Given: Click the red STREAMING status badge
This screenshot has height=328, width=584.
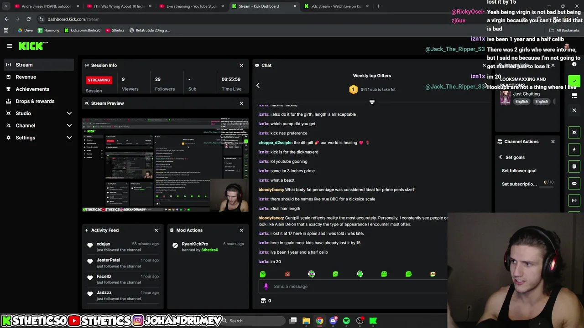Looking at the screenshot, I should [x=99, y=80].
